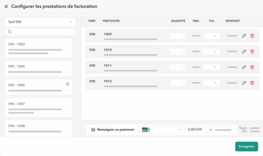Add prestation 590 - 1006
Image resolution: width=263 pixels, height=156 pixels.
[x=39, y=87]
